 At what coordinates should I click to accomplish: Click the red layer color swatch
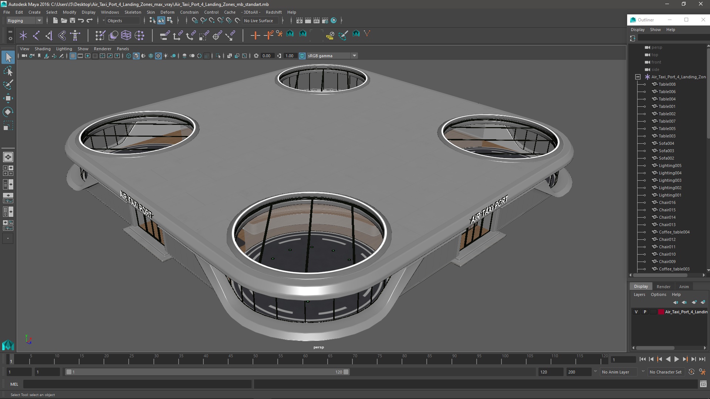(661, 312)
